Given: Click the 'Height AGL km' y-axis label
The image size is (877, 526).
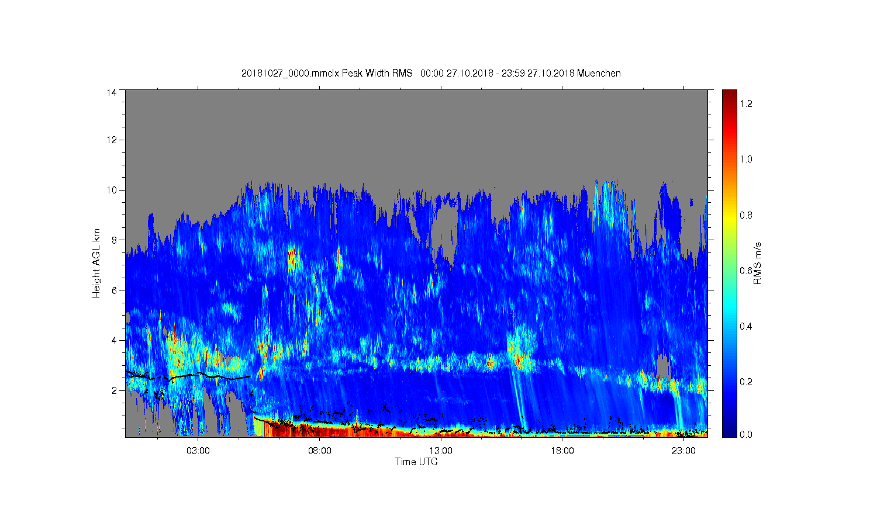Looking at the screenshot, I should point(96,263).
